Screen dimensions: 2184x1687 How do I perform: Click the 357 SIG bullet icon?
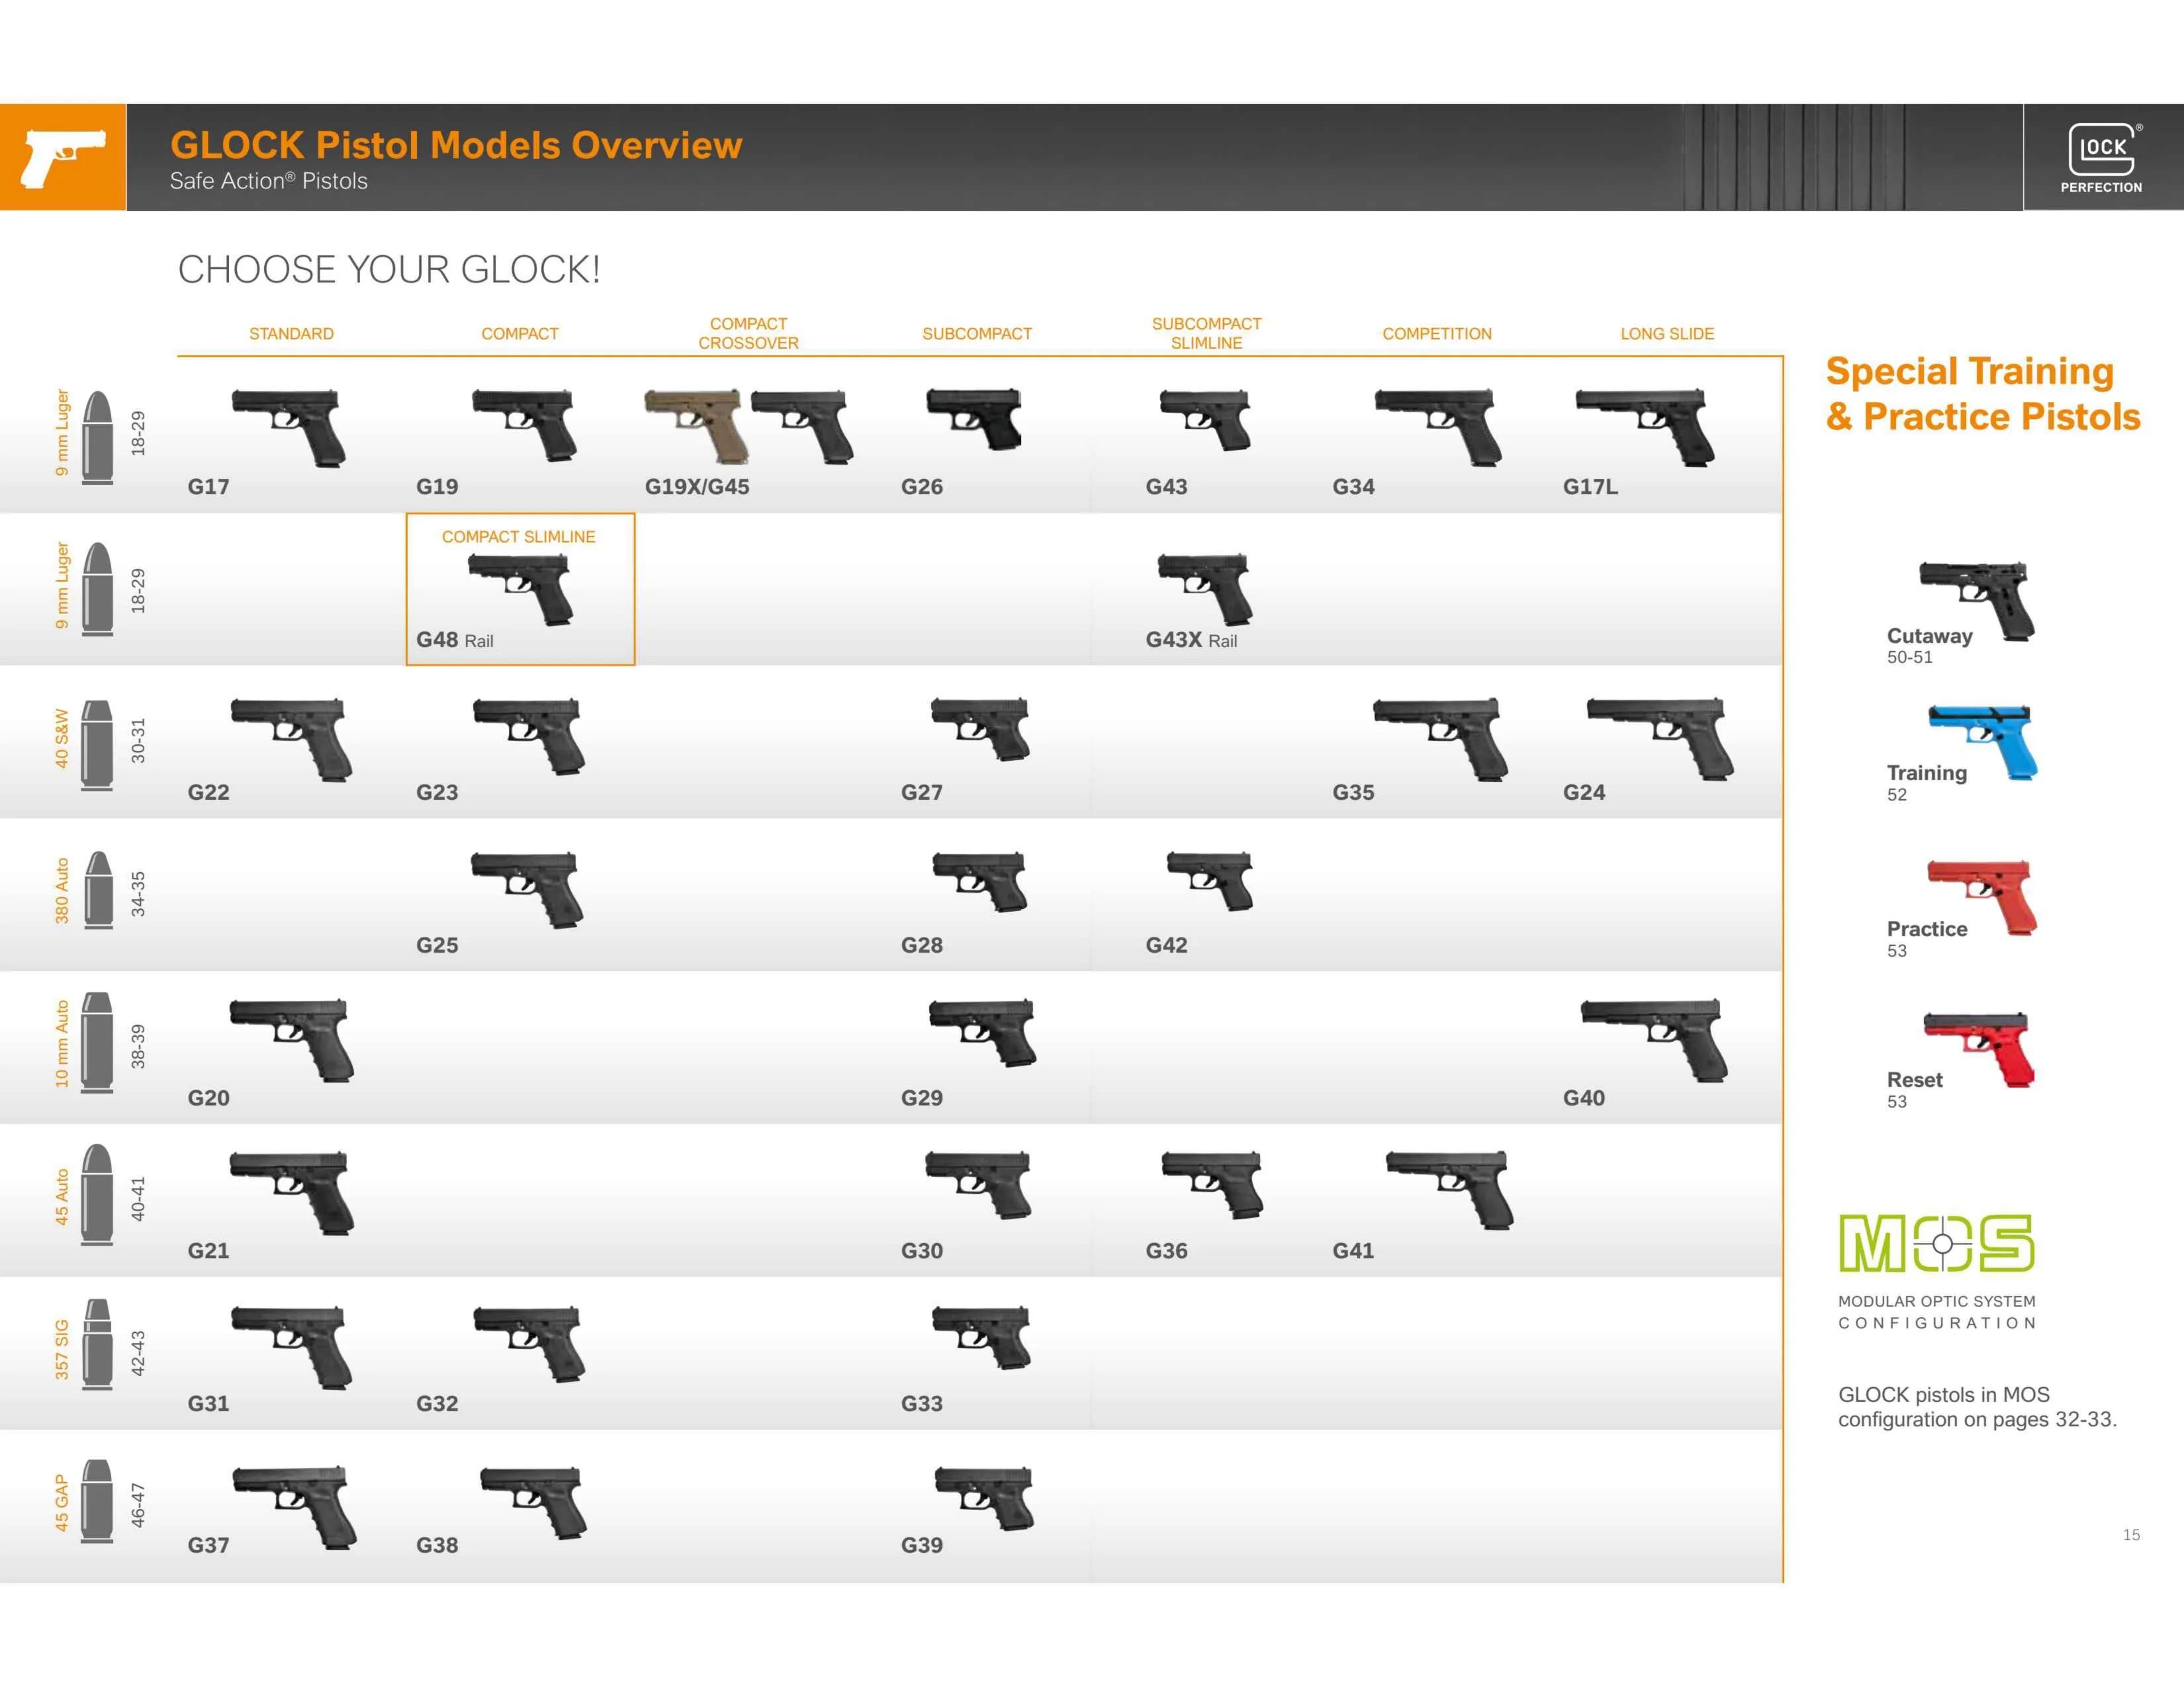coord(97,1344)
